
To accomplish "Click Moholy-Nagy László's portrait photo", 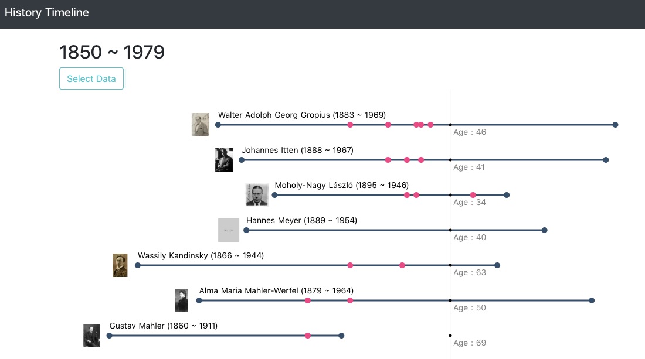I will coord(256,194).
